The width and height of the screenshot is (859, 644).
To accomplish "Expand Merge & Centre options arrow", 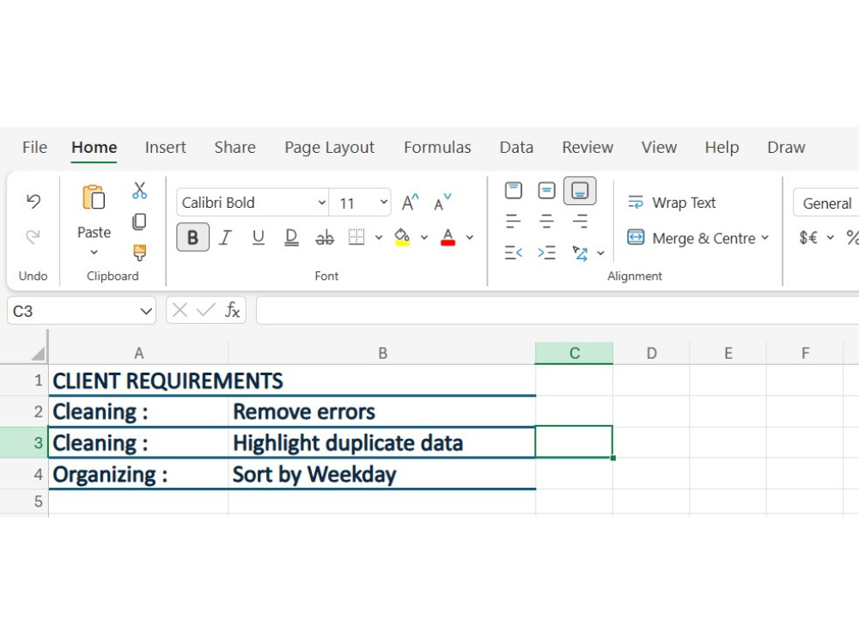I will click(x=765, y=238).
